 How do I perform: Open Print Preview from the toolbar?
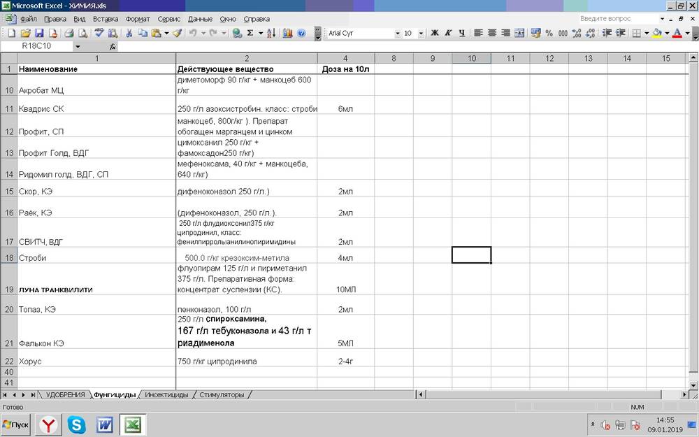click(x=83, y=33)
